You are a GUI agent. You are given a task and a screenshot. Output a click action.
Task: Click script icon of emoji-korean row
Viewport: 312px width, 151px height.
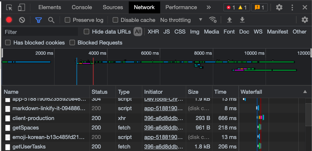click(8, 137)
